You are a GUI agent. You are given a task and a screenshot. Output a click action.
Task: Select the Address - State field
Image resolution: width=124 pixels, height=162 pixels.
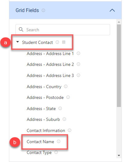click(41, 109)
